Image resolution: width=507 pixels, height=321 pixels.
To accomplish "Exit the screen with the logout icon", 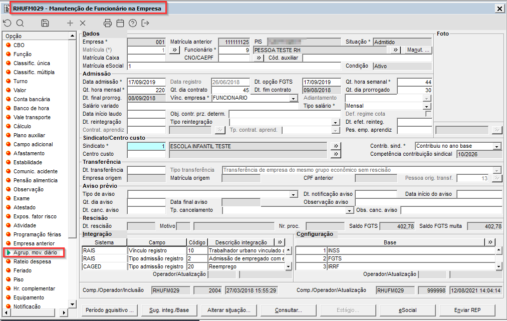I will [145, 23].
